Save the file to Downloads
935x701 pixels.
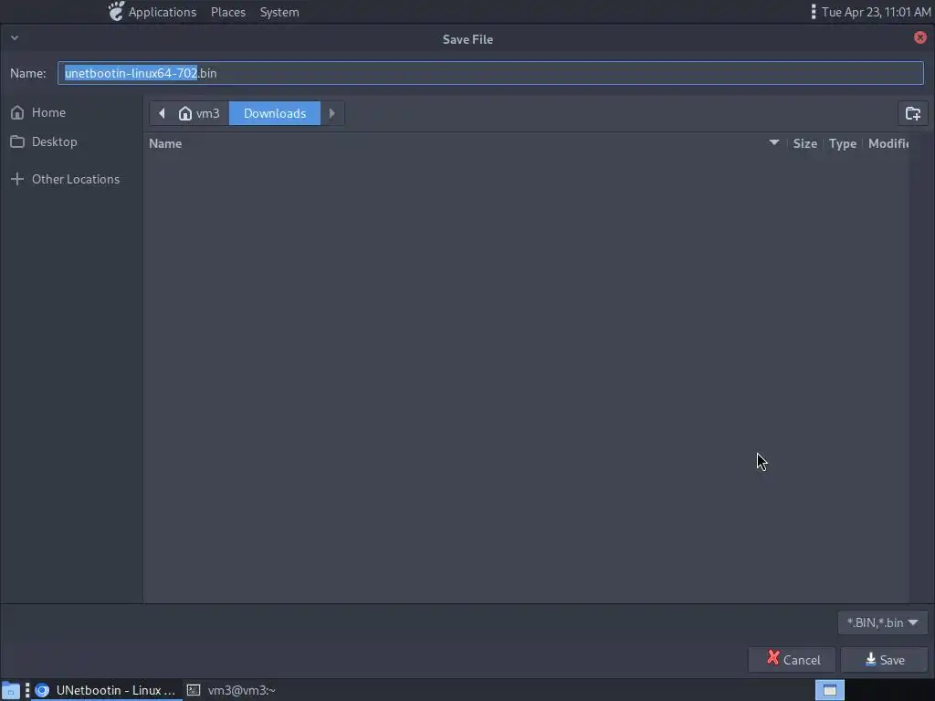click(x=884, y=659)
